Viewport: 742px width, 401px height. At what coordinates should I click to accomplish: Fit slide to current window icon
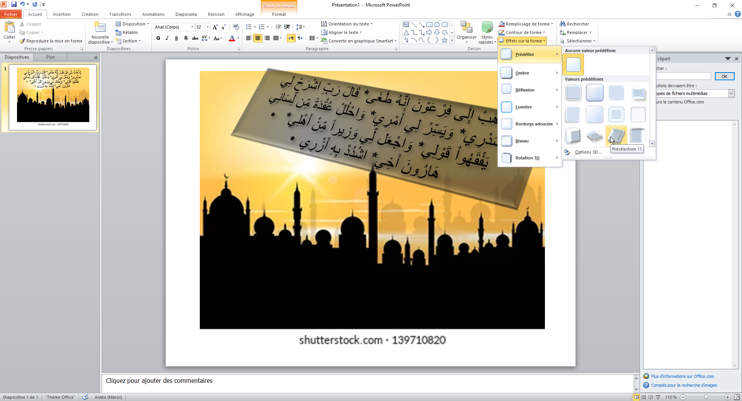click(x=737, y=397)
